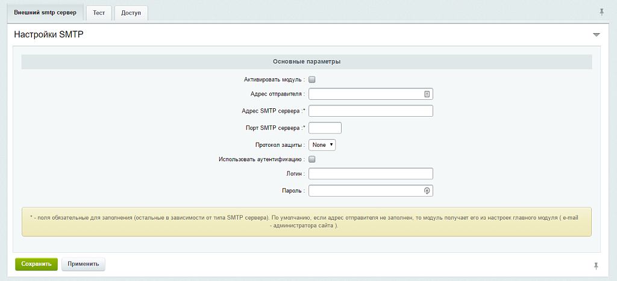Toggle the Использовать аутентификацию checkbox

pos(312,159)
